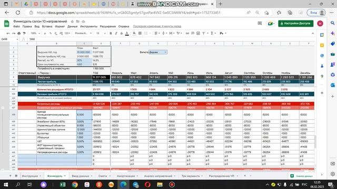Click the insert chart icon
337x189 pixels.
[x=198, y=34]
